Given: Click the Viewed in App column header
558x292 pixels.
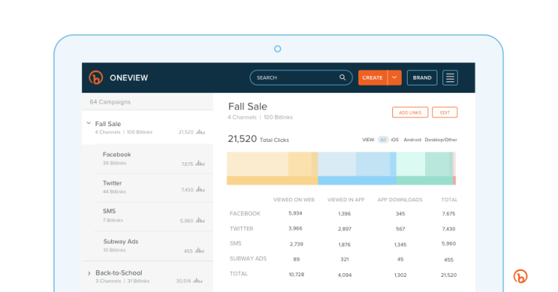Looking at the screenshot, I should point(346,200).
